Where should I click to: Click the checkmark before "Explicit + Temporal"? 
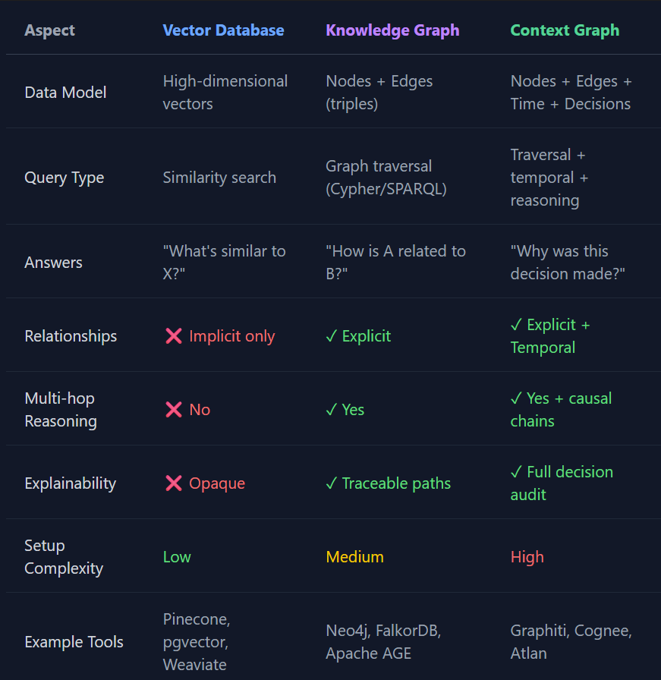(516, 325)
